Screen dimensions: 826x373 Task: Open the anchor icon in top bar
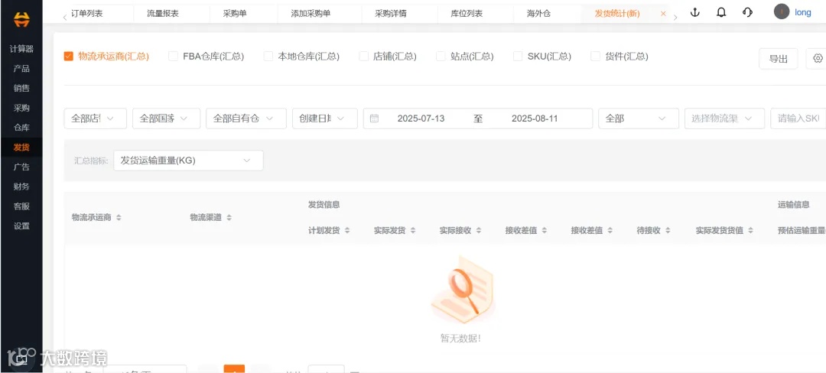[x=694, y=13]
